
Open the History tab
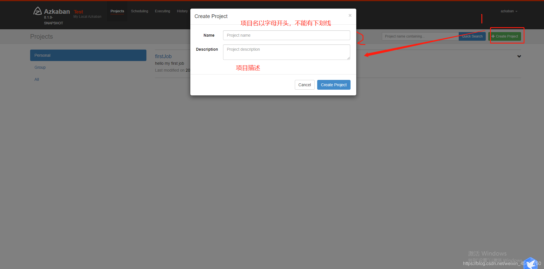pos(182,11)
